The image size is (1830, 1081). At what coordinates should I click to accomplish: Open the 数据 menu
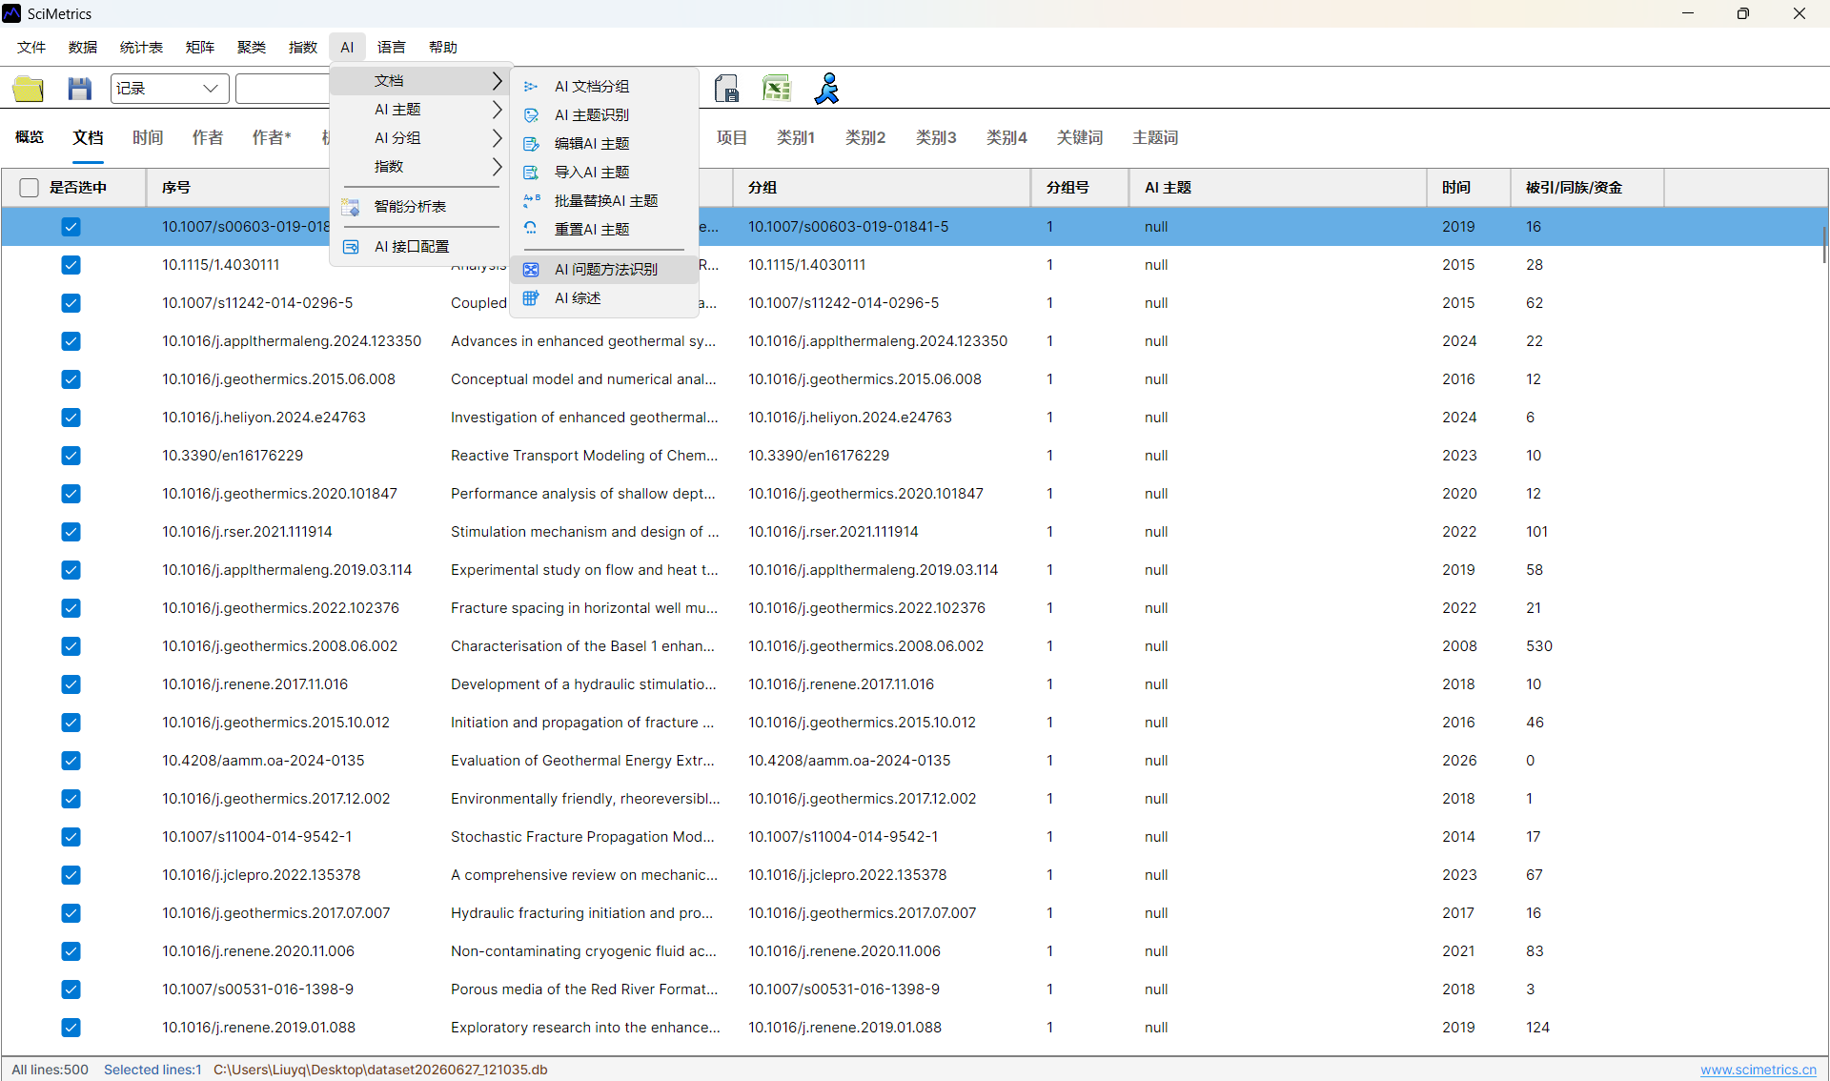(83, 47)
